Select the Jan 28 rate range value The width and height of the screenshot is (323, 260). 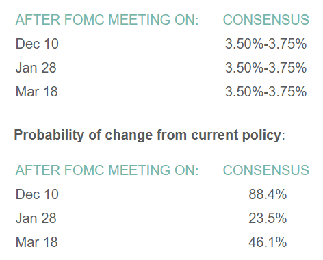(266, 68)
